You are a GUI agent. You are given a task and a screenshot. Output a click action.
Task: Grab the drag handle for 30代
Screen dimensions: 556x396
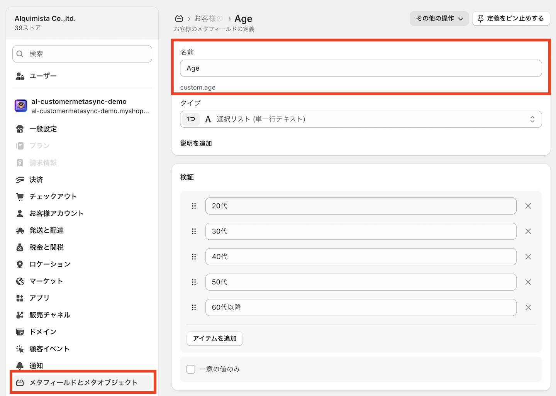click(194, 232)
